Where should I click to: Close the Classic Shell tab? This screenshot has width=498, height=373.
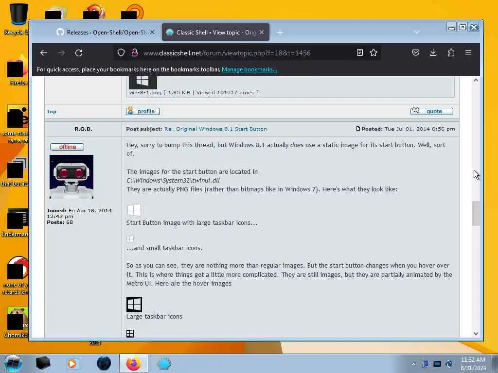click(262, 33)
